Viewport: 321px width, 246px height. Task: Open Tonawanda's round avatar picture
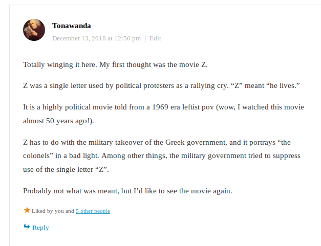[34, 30]
